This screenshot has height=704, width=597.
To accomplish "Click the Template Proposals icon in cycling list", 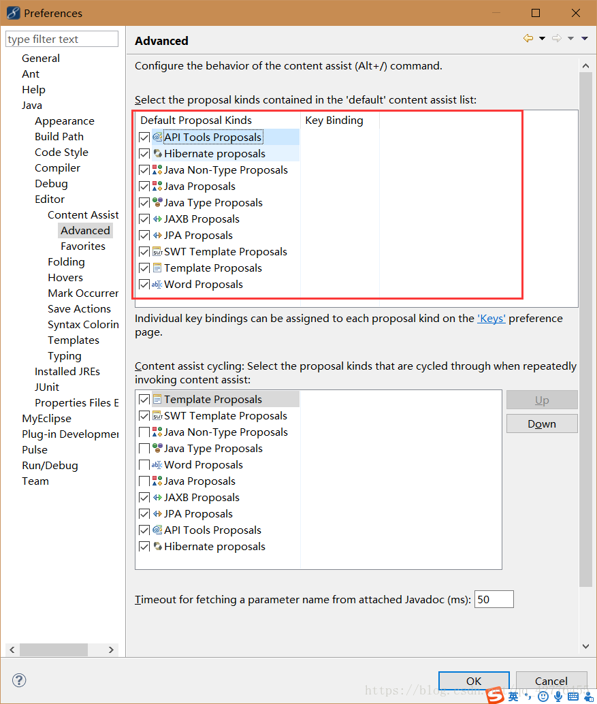I will pyautogui.click(x=157, y=399).
